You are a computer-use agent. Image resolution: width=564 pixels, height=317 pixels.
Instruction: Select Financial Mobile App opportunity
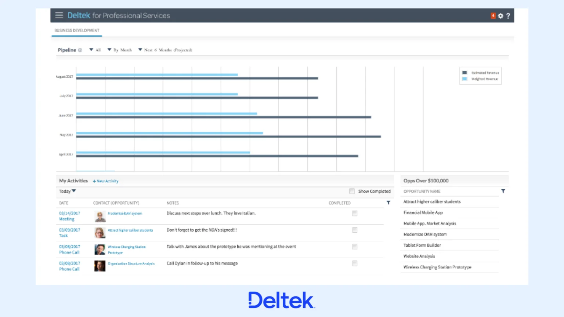click(x=423, y=212)
